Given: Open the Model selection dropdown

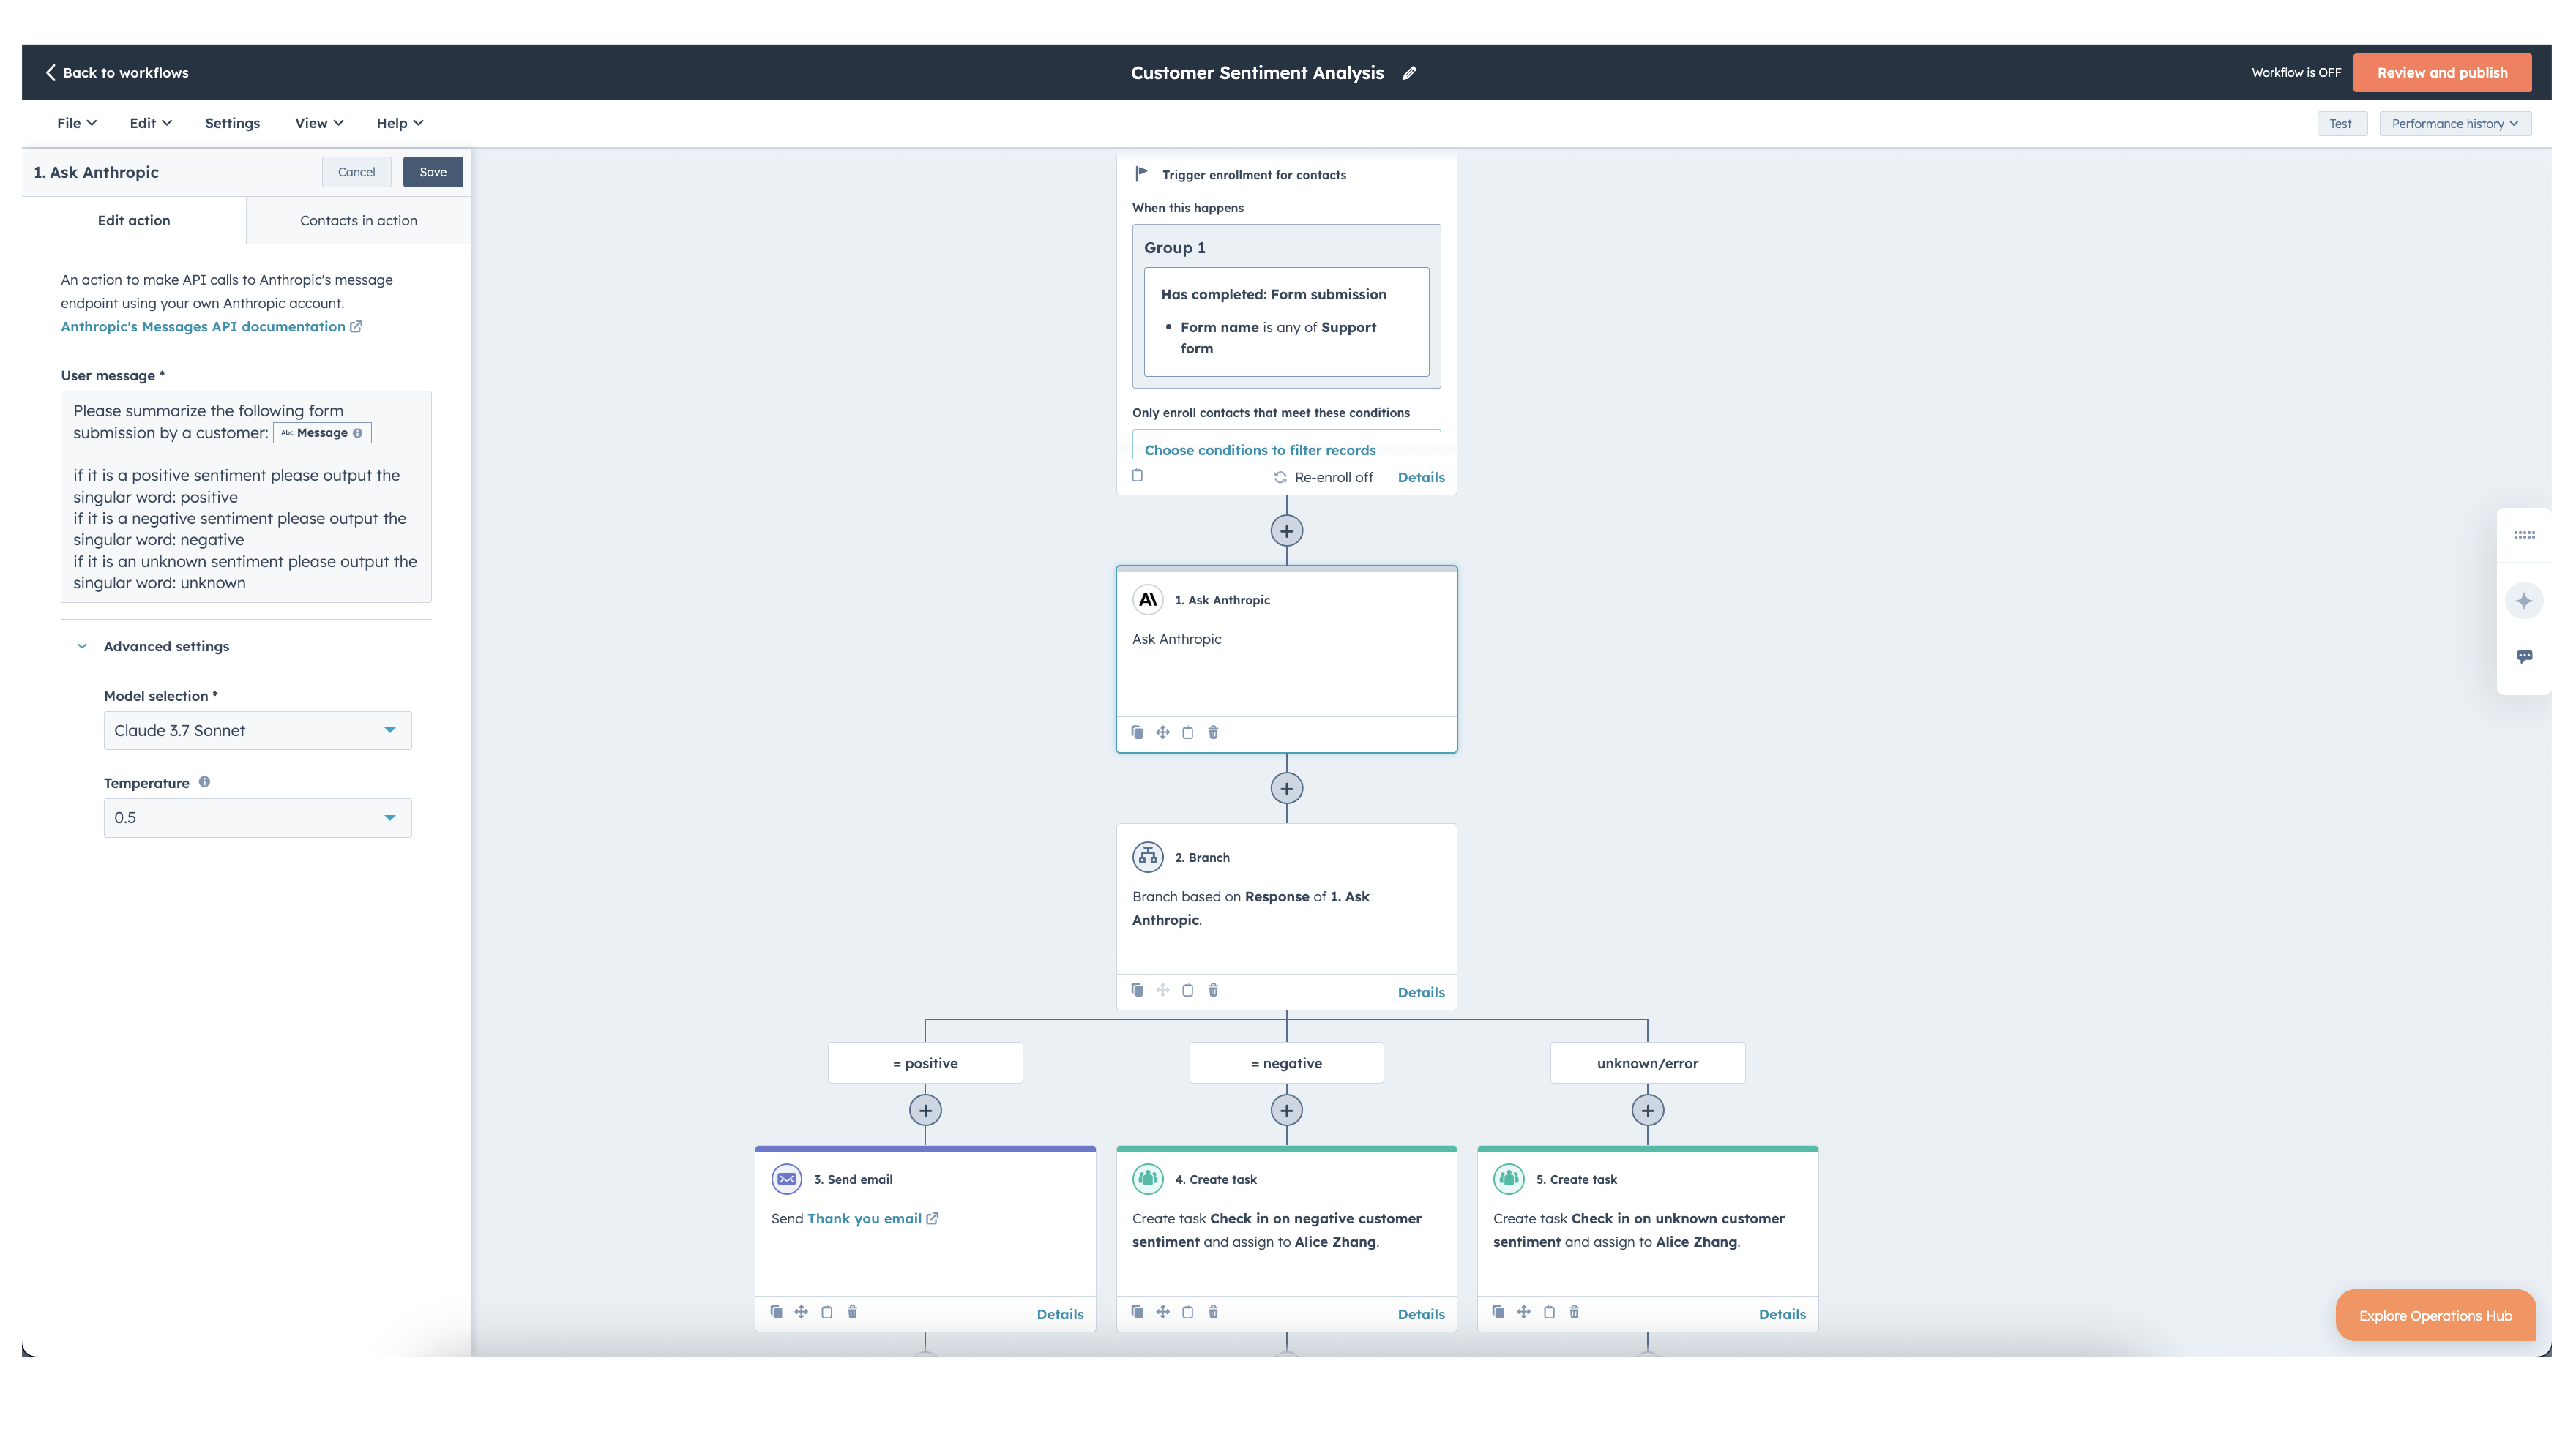Looking at the screenshot, I should click(x=257, y=730).
